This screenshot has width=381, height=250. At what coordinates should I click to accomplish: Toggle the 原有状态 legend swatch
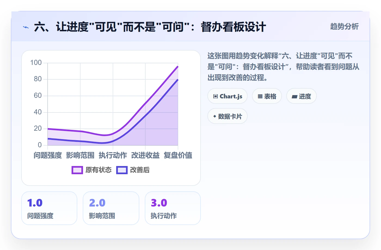click(77, 170)
